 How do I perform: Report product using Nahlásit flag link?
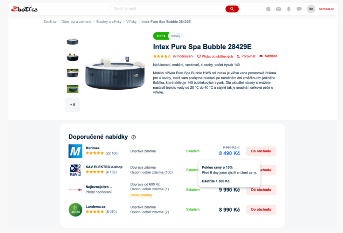[x=268, y=56]
